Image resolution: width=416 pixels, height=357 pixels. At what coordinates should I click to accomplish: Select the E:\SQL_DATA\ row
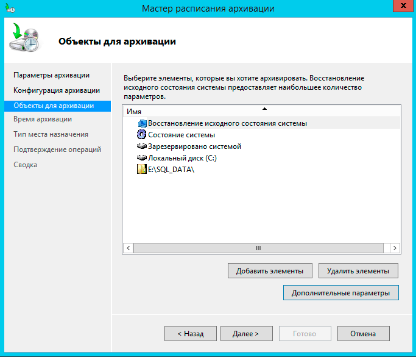click(261, 169)
